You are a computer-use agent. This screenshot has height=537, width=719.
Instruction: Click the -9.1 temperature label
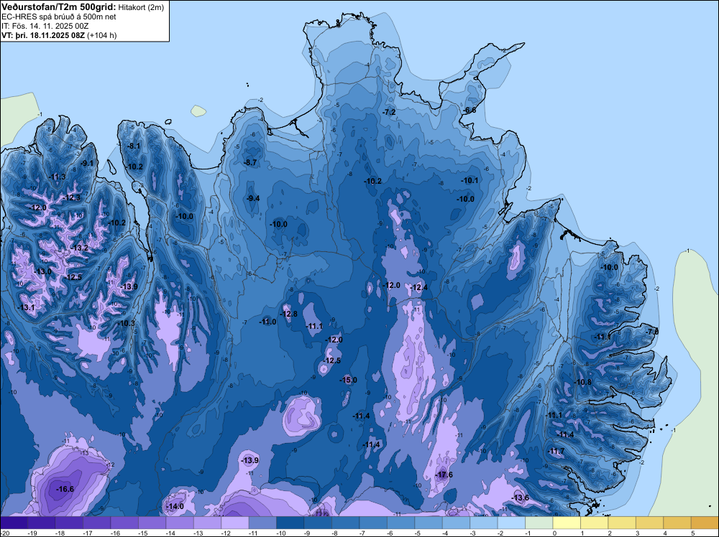point(87,162)
